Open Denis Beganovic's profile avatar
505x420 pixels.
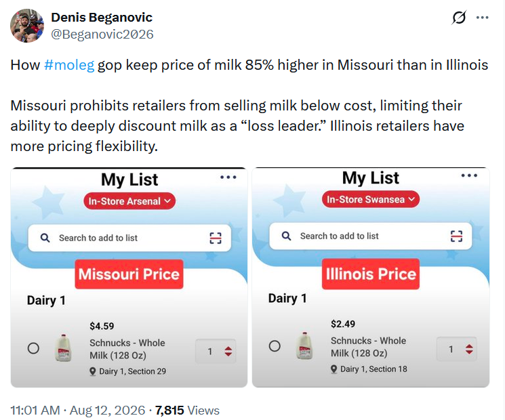27,26
